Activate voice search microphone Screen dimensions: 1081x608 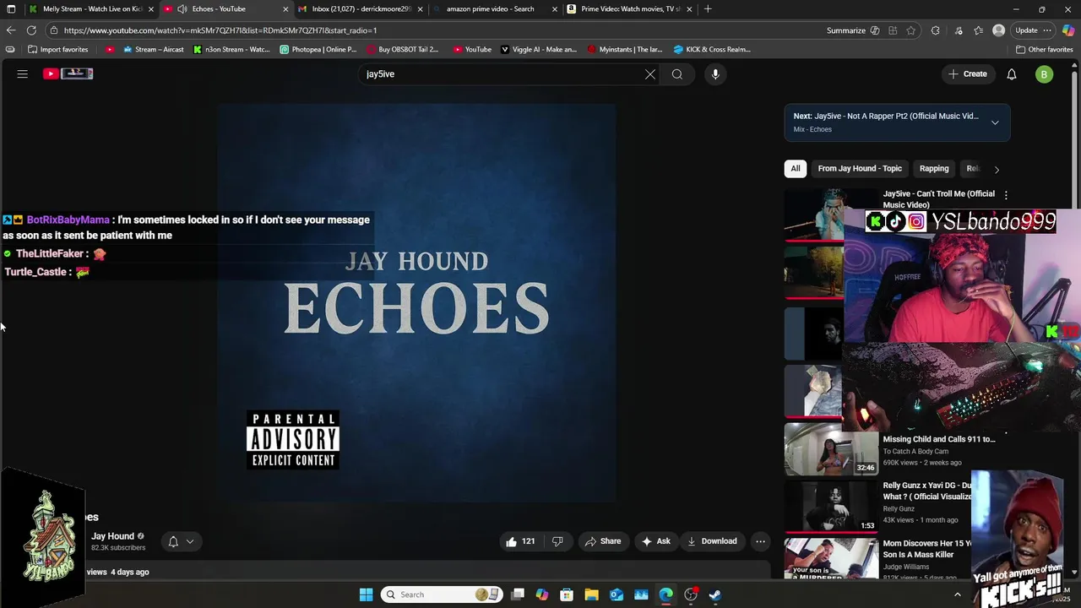(715, 74)
